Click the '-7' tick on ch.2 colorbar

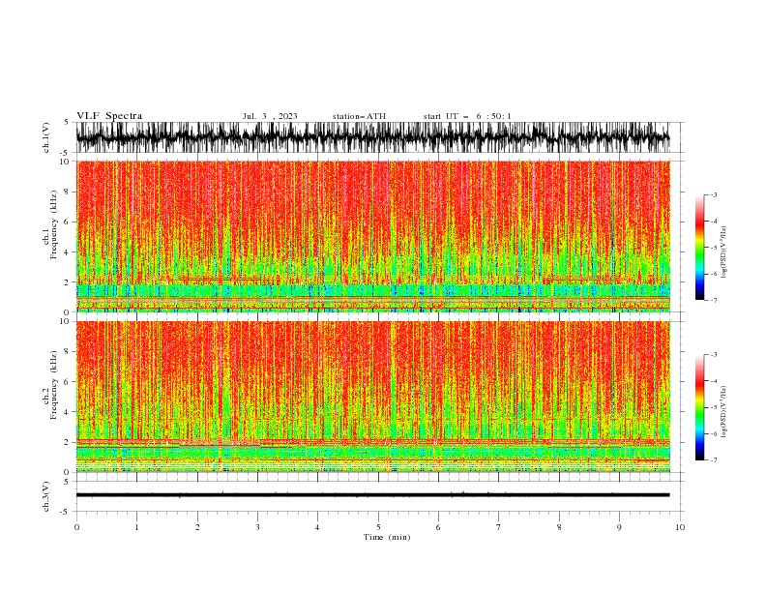[x=714, y=460]
